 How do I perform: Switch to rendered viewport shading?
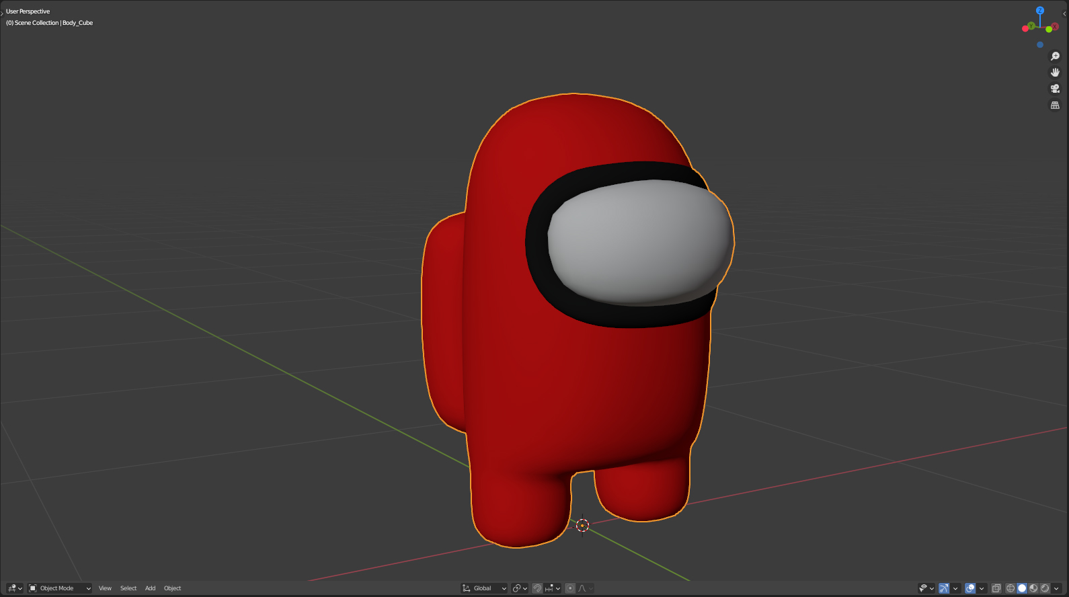[x=1045, y=588]
